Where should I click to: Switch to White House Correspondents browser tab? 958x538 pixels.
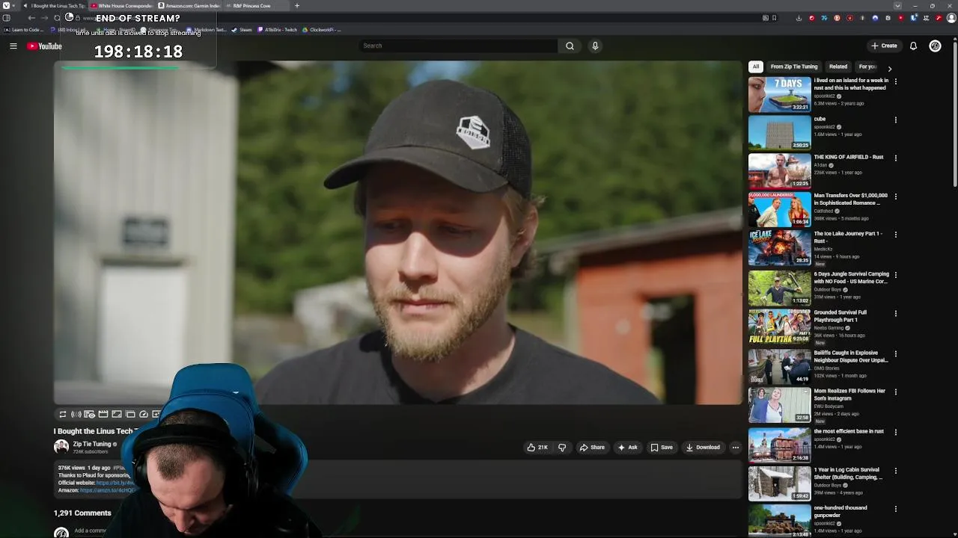pyautogui.click(x=121, y=6)
